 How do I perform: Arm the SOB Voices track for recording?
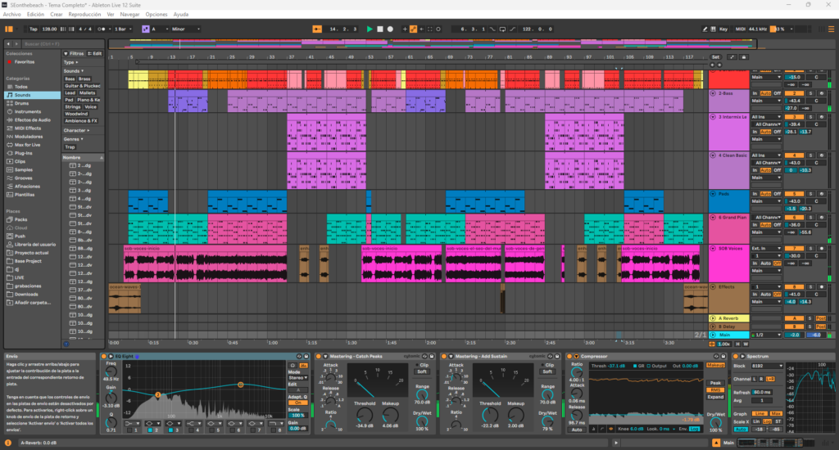[x=821, y=249]
